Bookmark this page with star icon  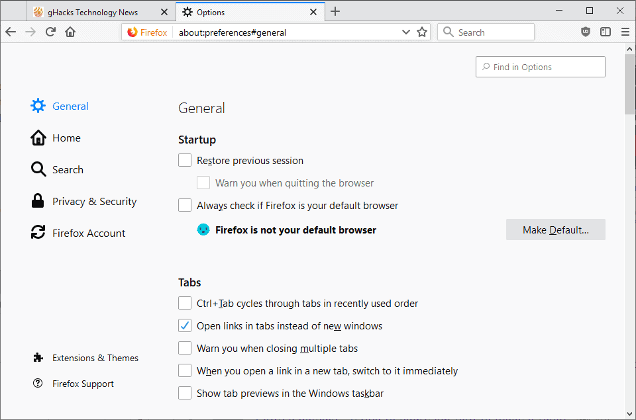[422, 32]
